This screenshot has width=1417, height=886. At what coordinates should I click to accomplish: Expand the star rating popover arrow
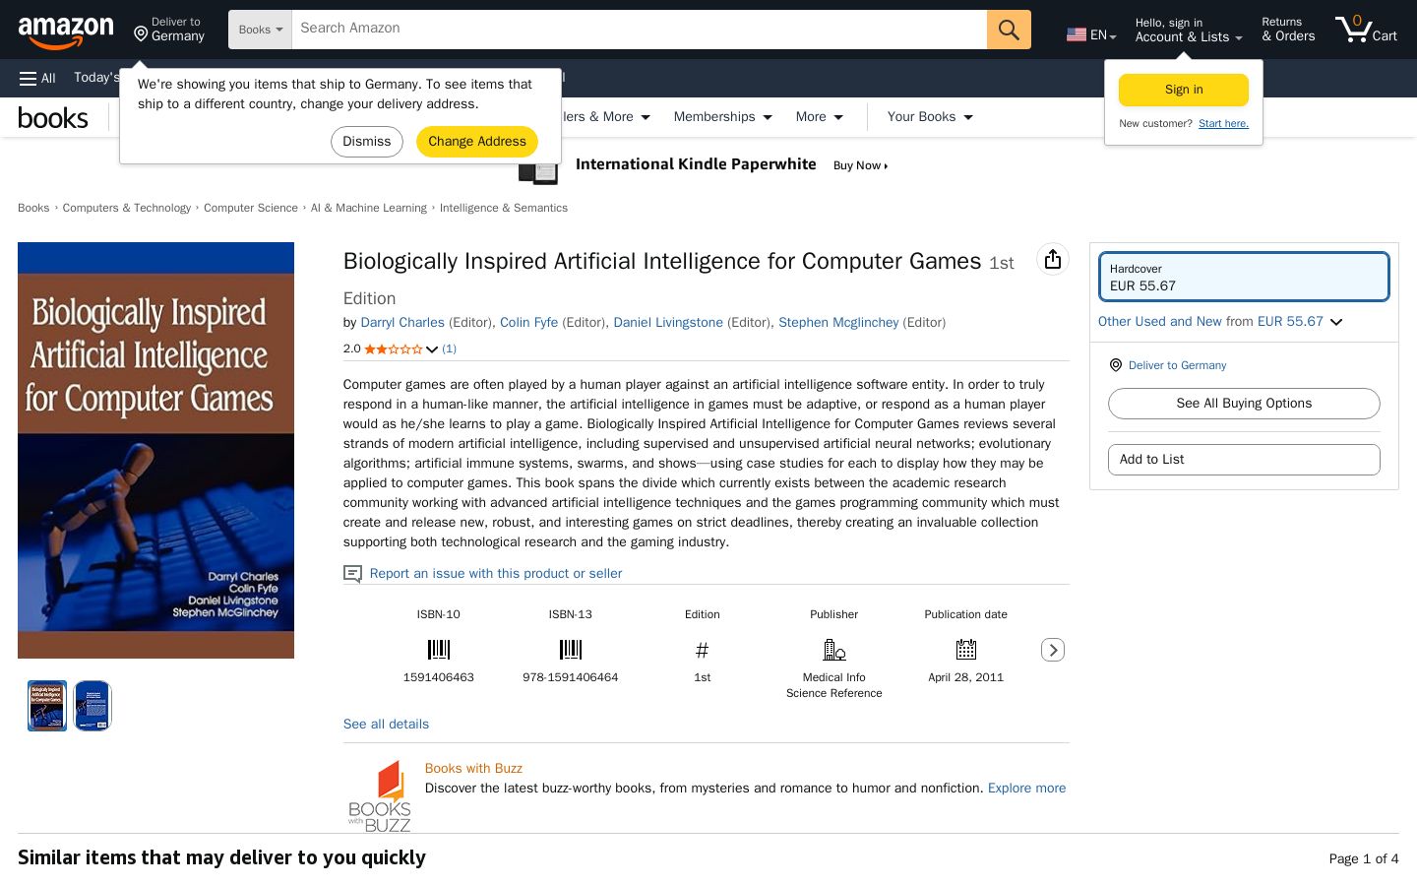click(431, 349)
